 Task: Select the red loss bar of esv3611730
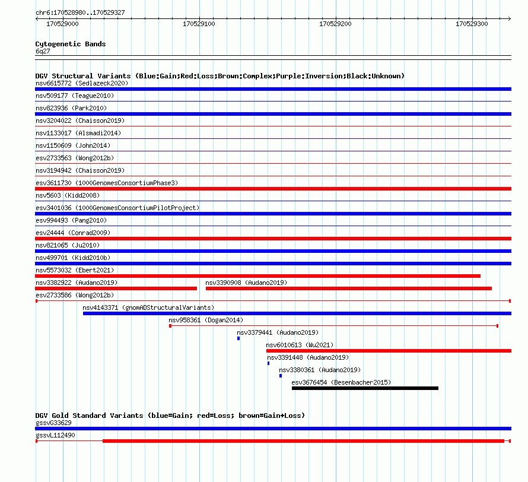[x=273, y=189]
